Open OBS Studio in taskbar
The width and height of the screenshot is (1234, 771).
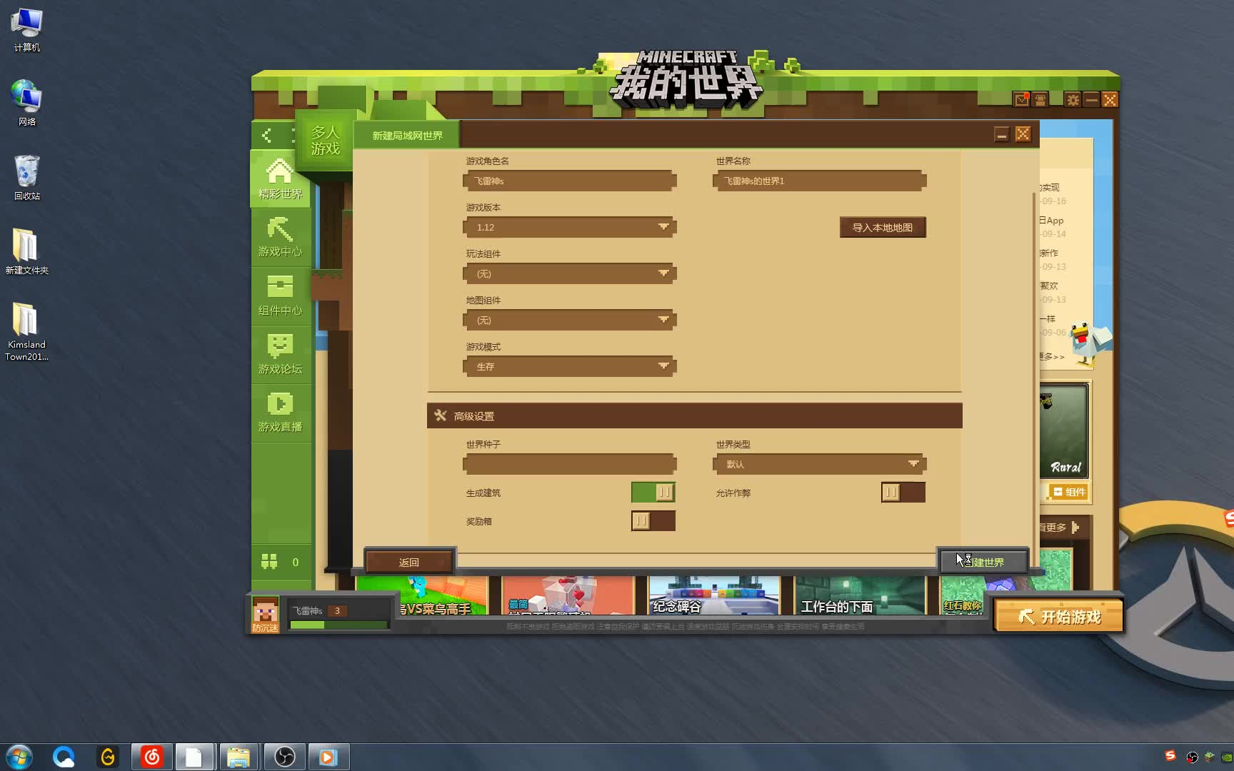point(284,757)
